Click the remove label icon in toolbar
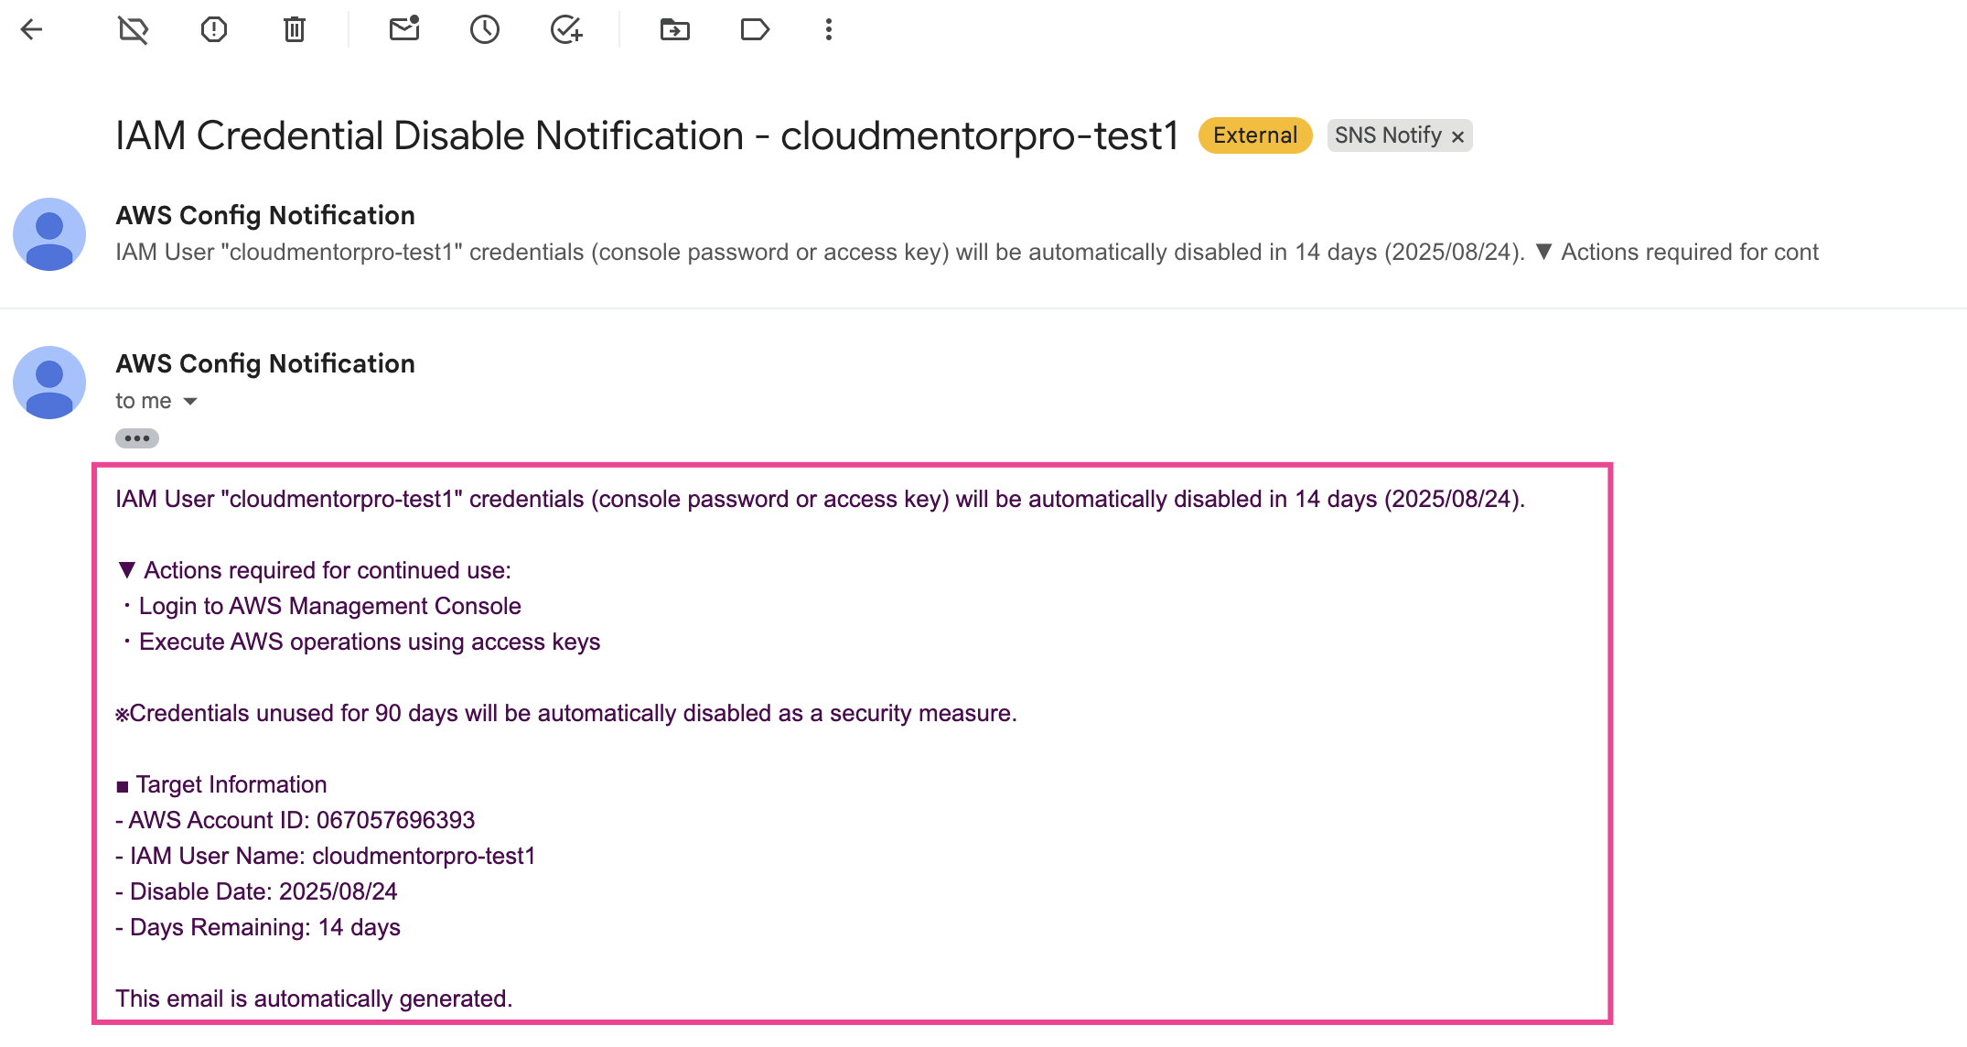This screenshot has height=1047, width=1967. click(134, 30)
